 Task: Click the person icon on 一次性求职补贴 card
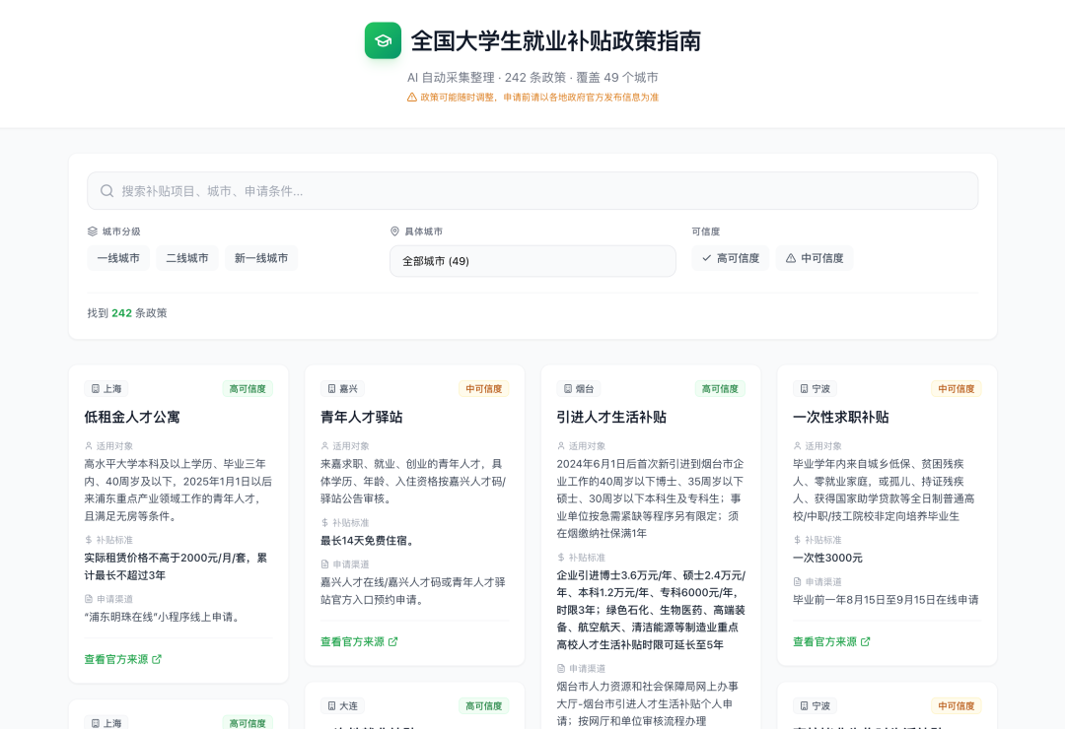coord(798,446)
